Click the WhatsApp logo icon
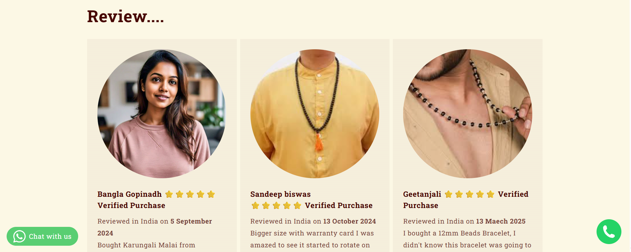The height and width of the screenshot is (252, 631). [x=19, y=236]
